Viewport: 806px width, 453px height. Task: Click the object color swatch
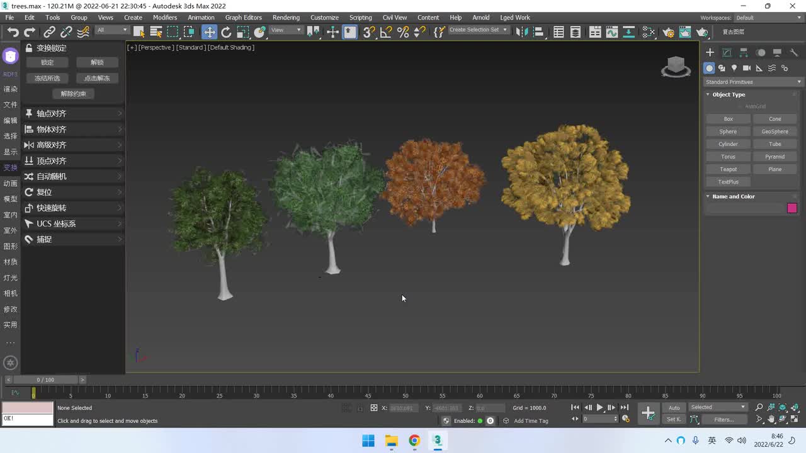pyautogui.click(x=792, y=208)
